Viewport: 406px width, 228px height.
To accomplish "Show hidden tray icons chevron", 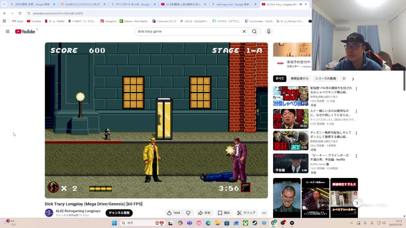I will pos(351,223).
